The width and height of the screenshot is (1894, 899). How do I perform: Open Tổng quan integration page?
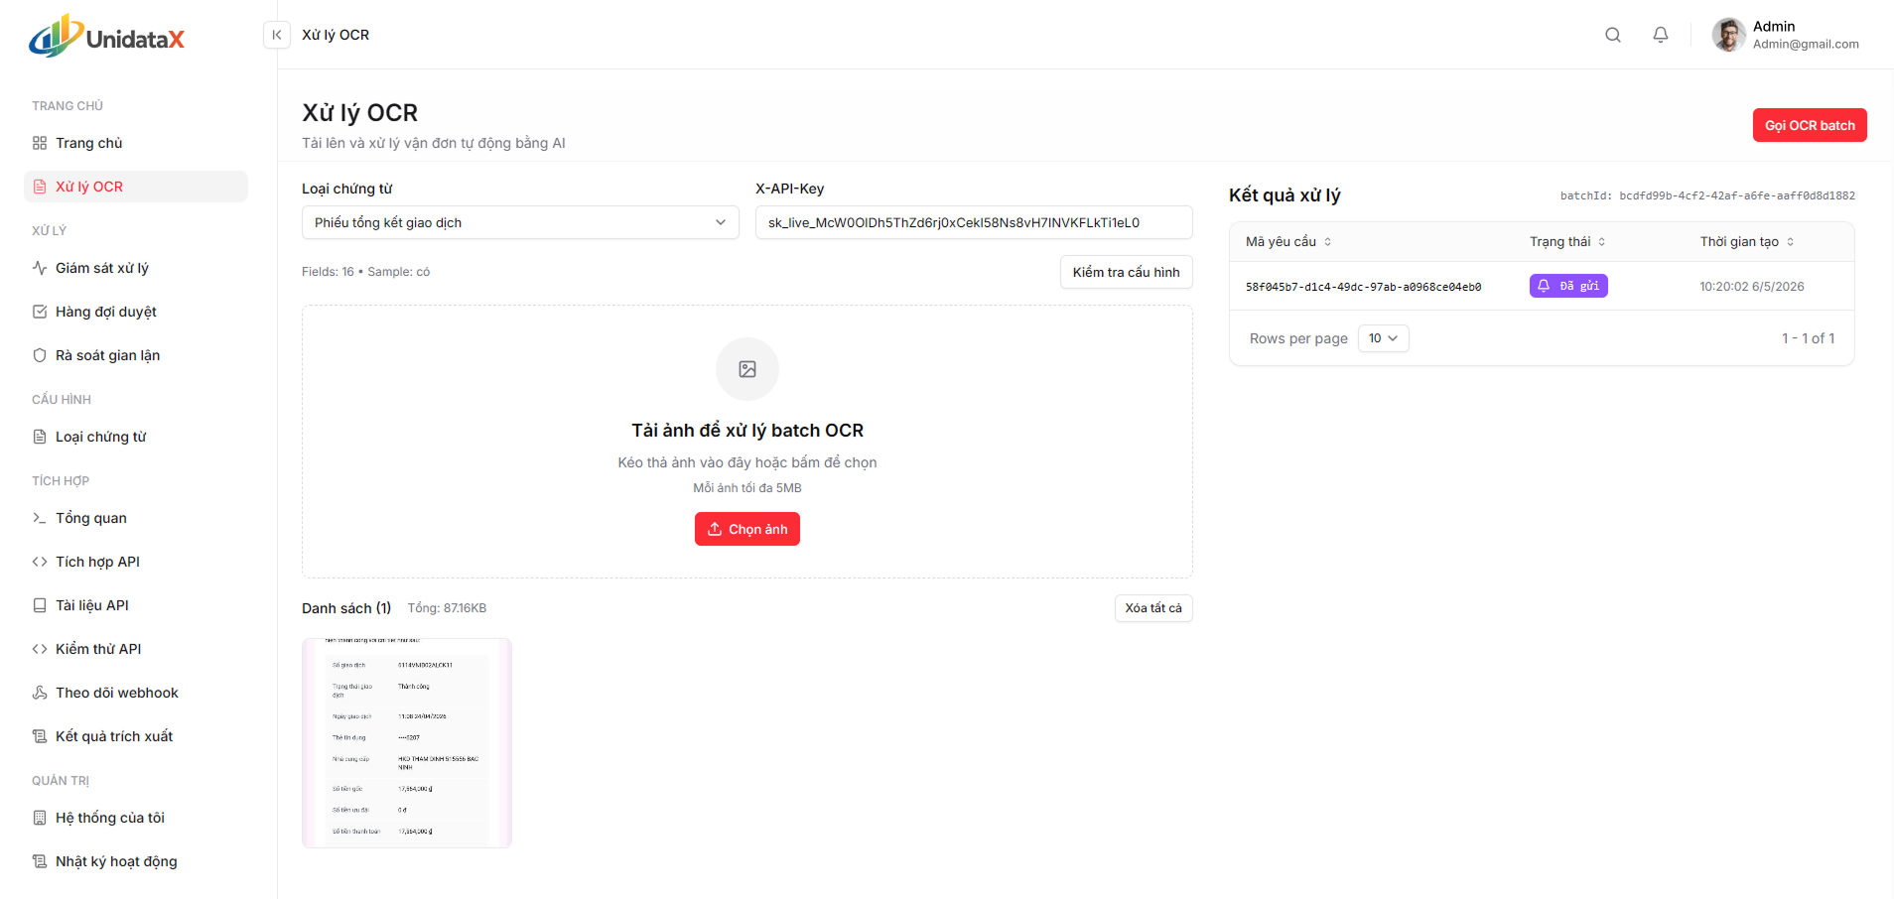[136, 518]
